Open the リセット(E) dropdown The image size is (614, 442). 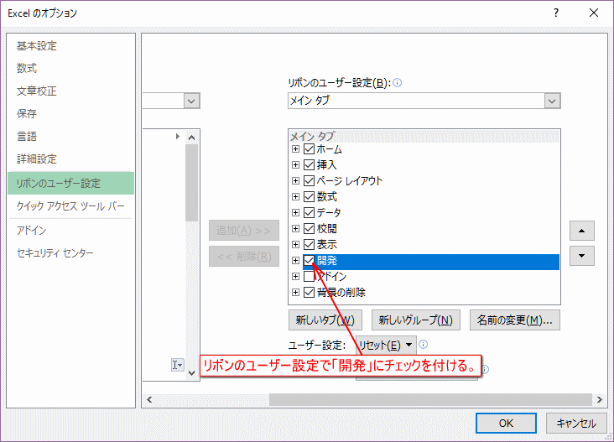coord(386,345)
